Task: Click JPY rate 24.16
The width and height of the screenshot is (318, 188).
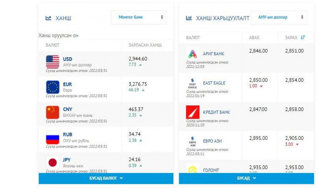Action: 135,159
